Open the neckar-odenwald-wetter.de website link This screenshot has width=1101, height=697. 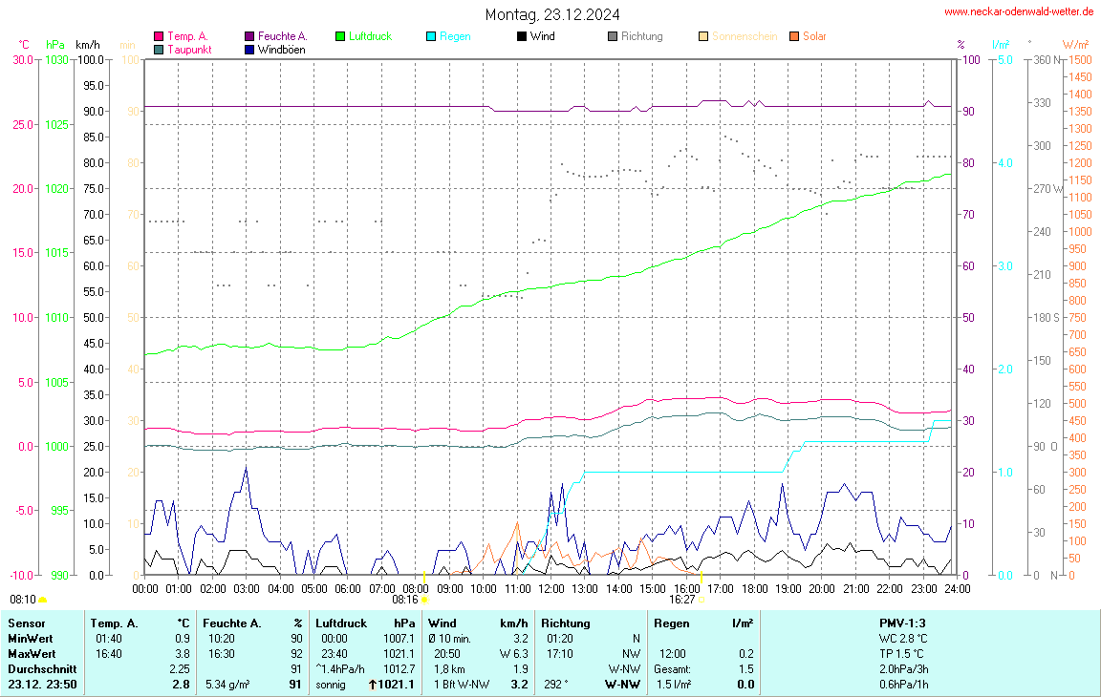click(x=1018, y=11)
